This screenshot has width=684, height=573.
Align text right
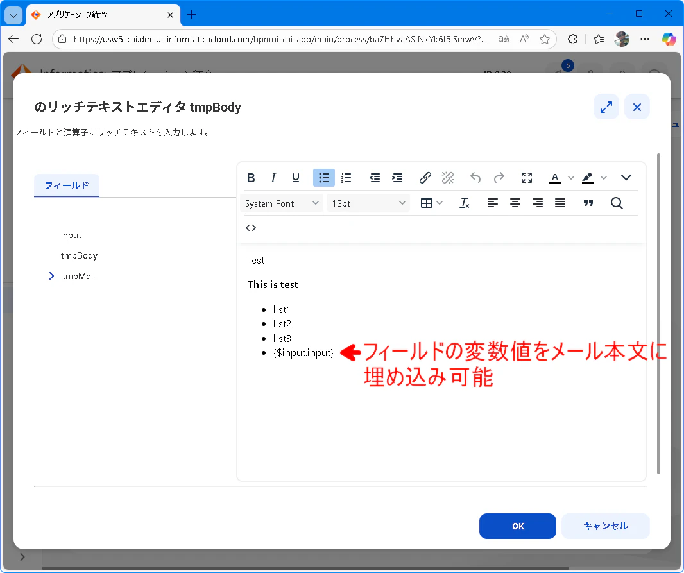[x=538, y=203]
